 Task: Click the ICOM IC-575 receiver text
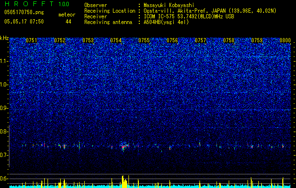point(189,16)
